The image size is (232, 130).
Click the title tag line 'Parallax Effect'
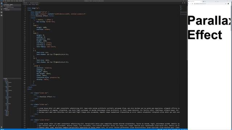pos(42,16)
